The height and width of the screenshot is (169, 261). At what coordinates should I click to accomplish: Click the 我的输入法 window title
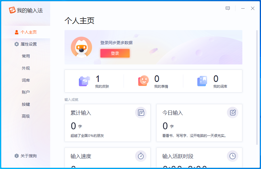point(30,11)
